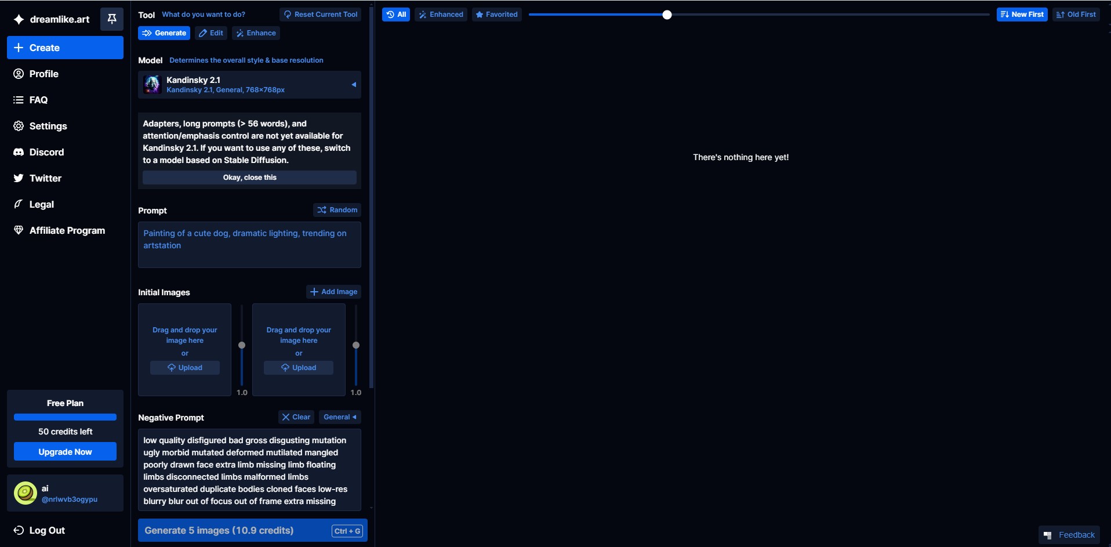The width and height of the screenshot is (1111, 547).
Task: Open the General negative prompt preset dropdown
Action: 340,417
